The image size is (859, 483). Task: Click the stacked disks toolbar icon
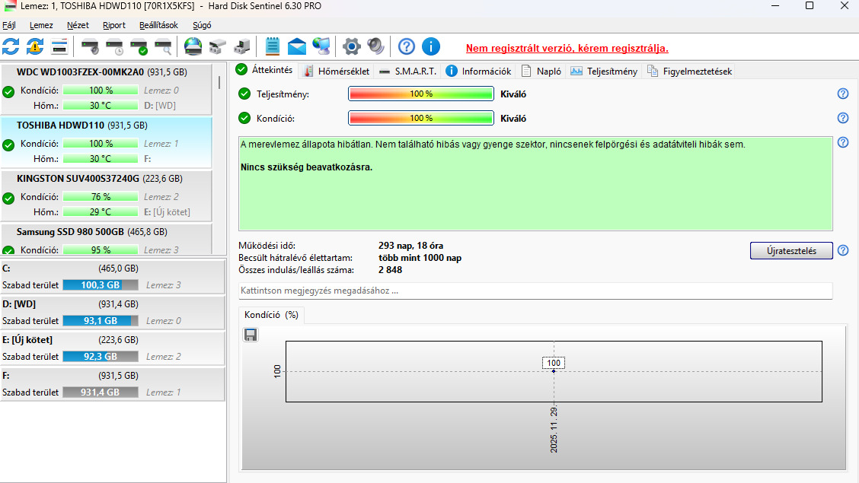coord(218,47)
